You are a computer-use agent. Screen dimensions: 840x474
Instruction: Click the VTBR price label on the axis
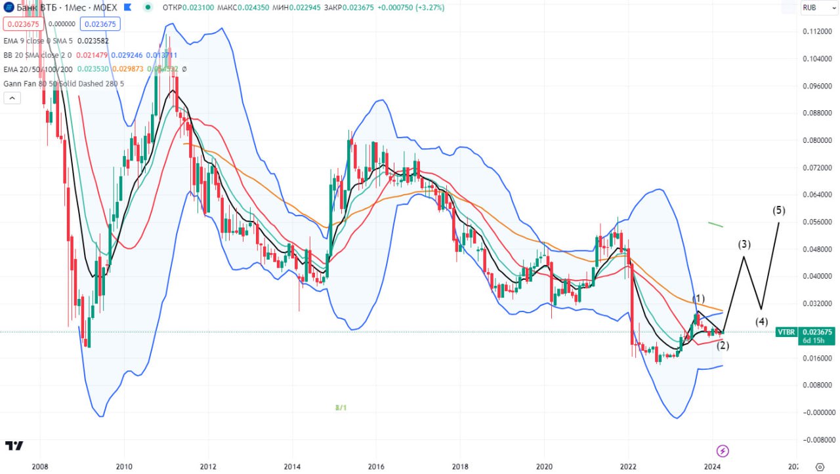[786, 332]
